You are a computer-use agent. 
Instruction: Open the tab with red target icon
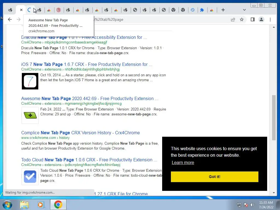[x=59, y=10]
